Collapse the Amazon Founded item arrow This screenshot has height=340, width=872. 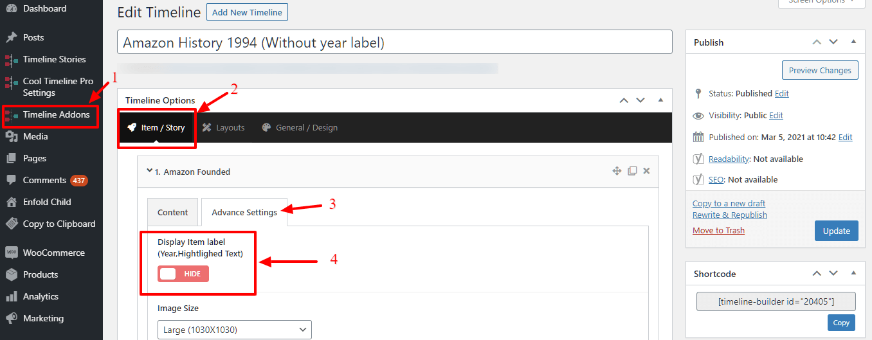pos(149,171)
